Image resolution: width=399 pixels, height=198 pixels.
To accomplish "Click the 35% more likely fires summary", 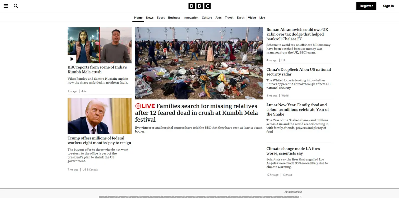I will 297,163.
